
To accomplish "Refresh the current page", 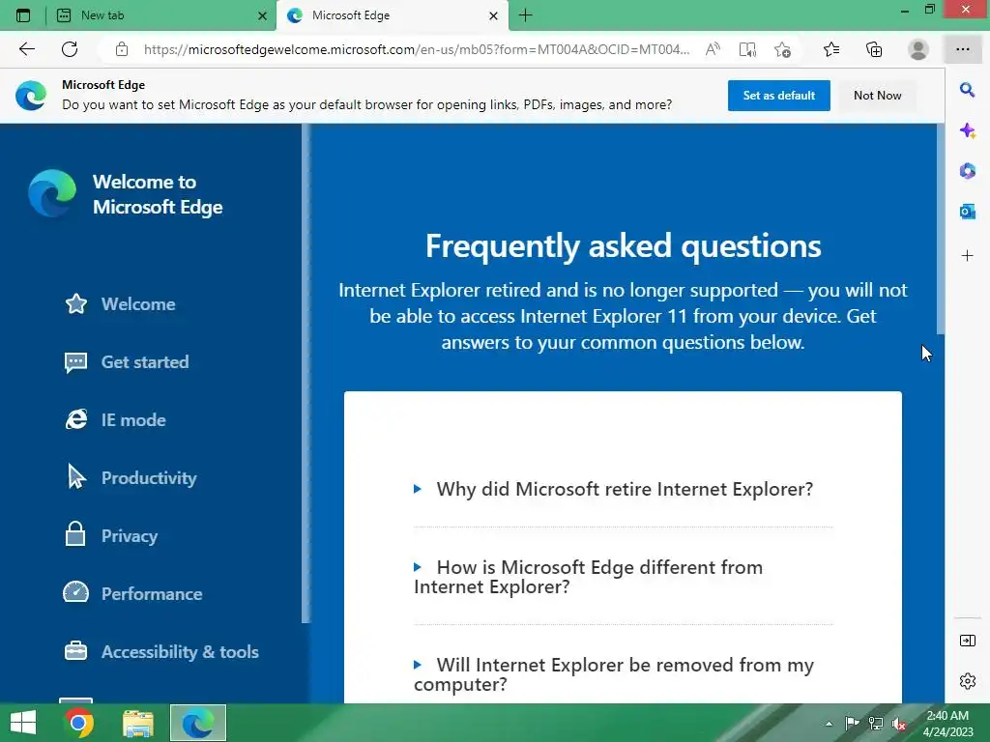I will pyautogui.click(x=70, y=49).
